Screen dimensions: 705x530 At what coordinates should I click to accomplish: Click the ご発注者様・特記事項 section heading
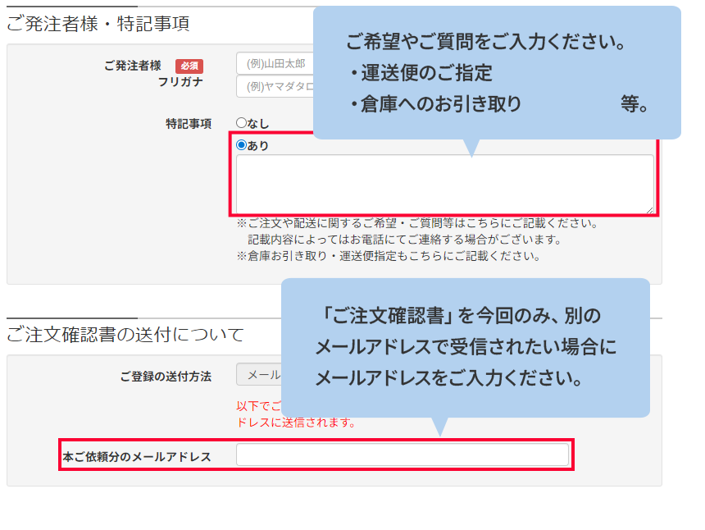98,25
